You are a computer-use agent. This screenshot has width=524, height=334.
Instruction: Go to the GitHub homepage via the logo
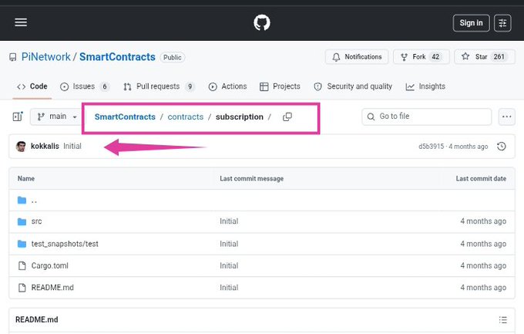tap(262, 23)
